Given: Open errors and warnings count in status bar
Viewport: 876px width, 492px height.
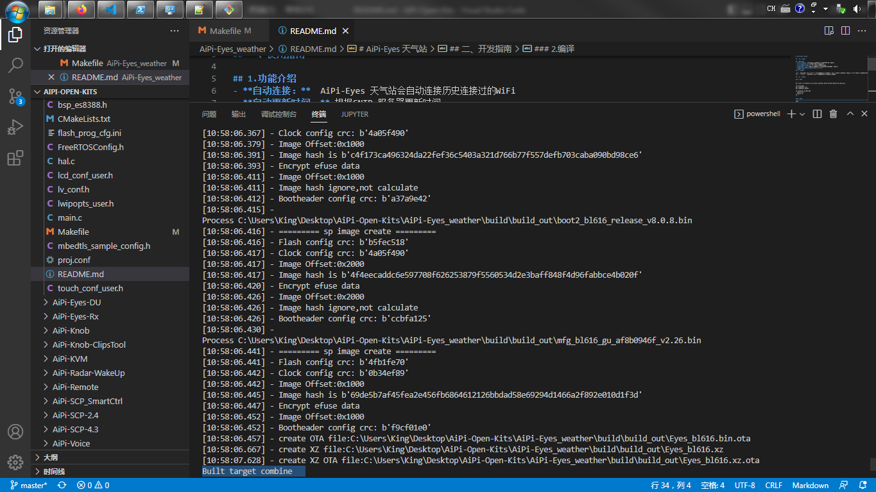Looking at the screenshot, I should [x=93, y=486].
